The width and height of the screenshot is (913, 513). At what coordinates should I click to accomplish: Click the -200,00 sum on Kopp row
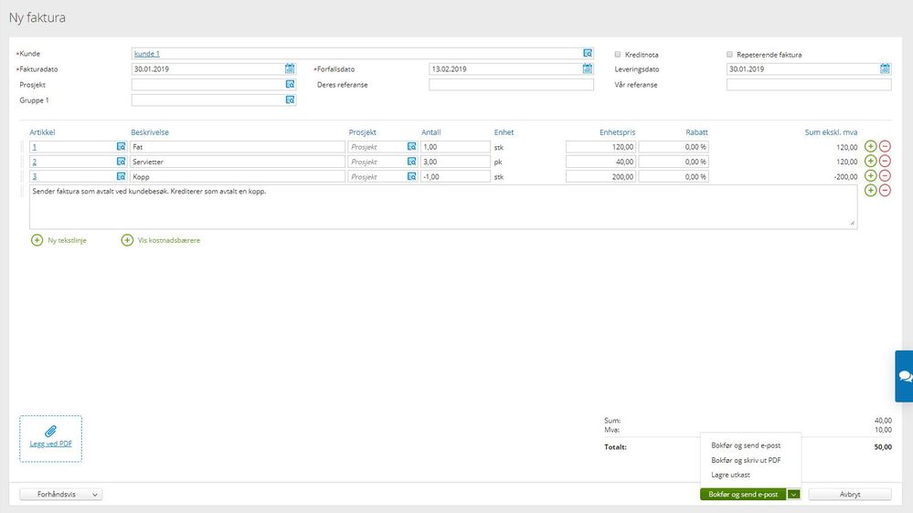click(x=845, y=177)
